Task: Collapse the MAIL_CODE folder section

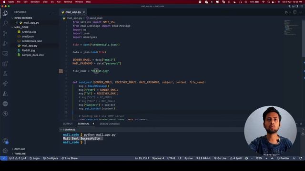Action: click(x=21, y=27)
